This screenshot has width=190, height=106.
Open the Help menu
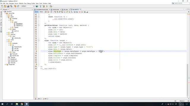point(50,3)
